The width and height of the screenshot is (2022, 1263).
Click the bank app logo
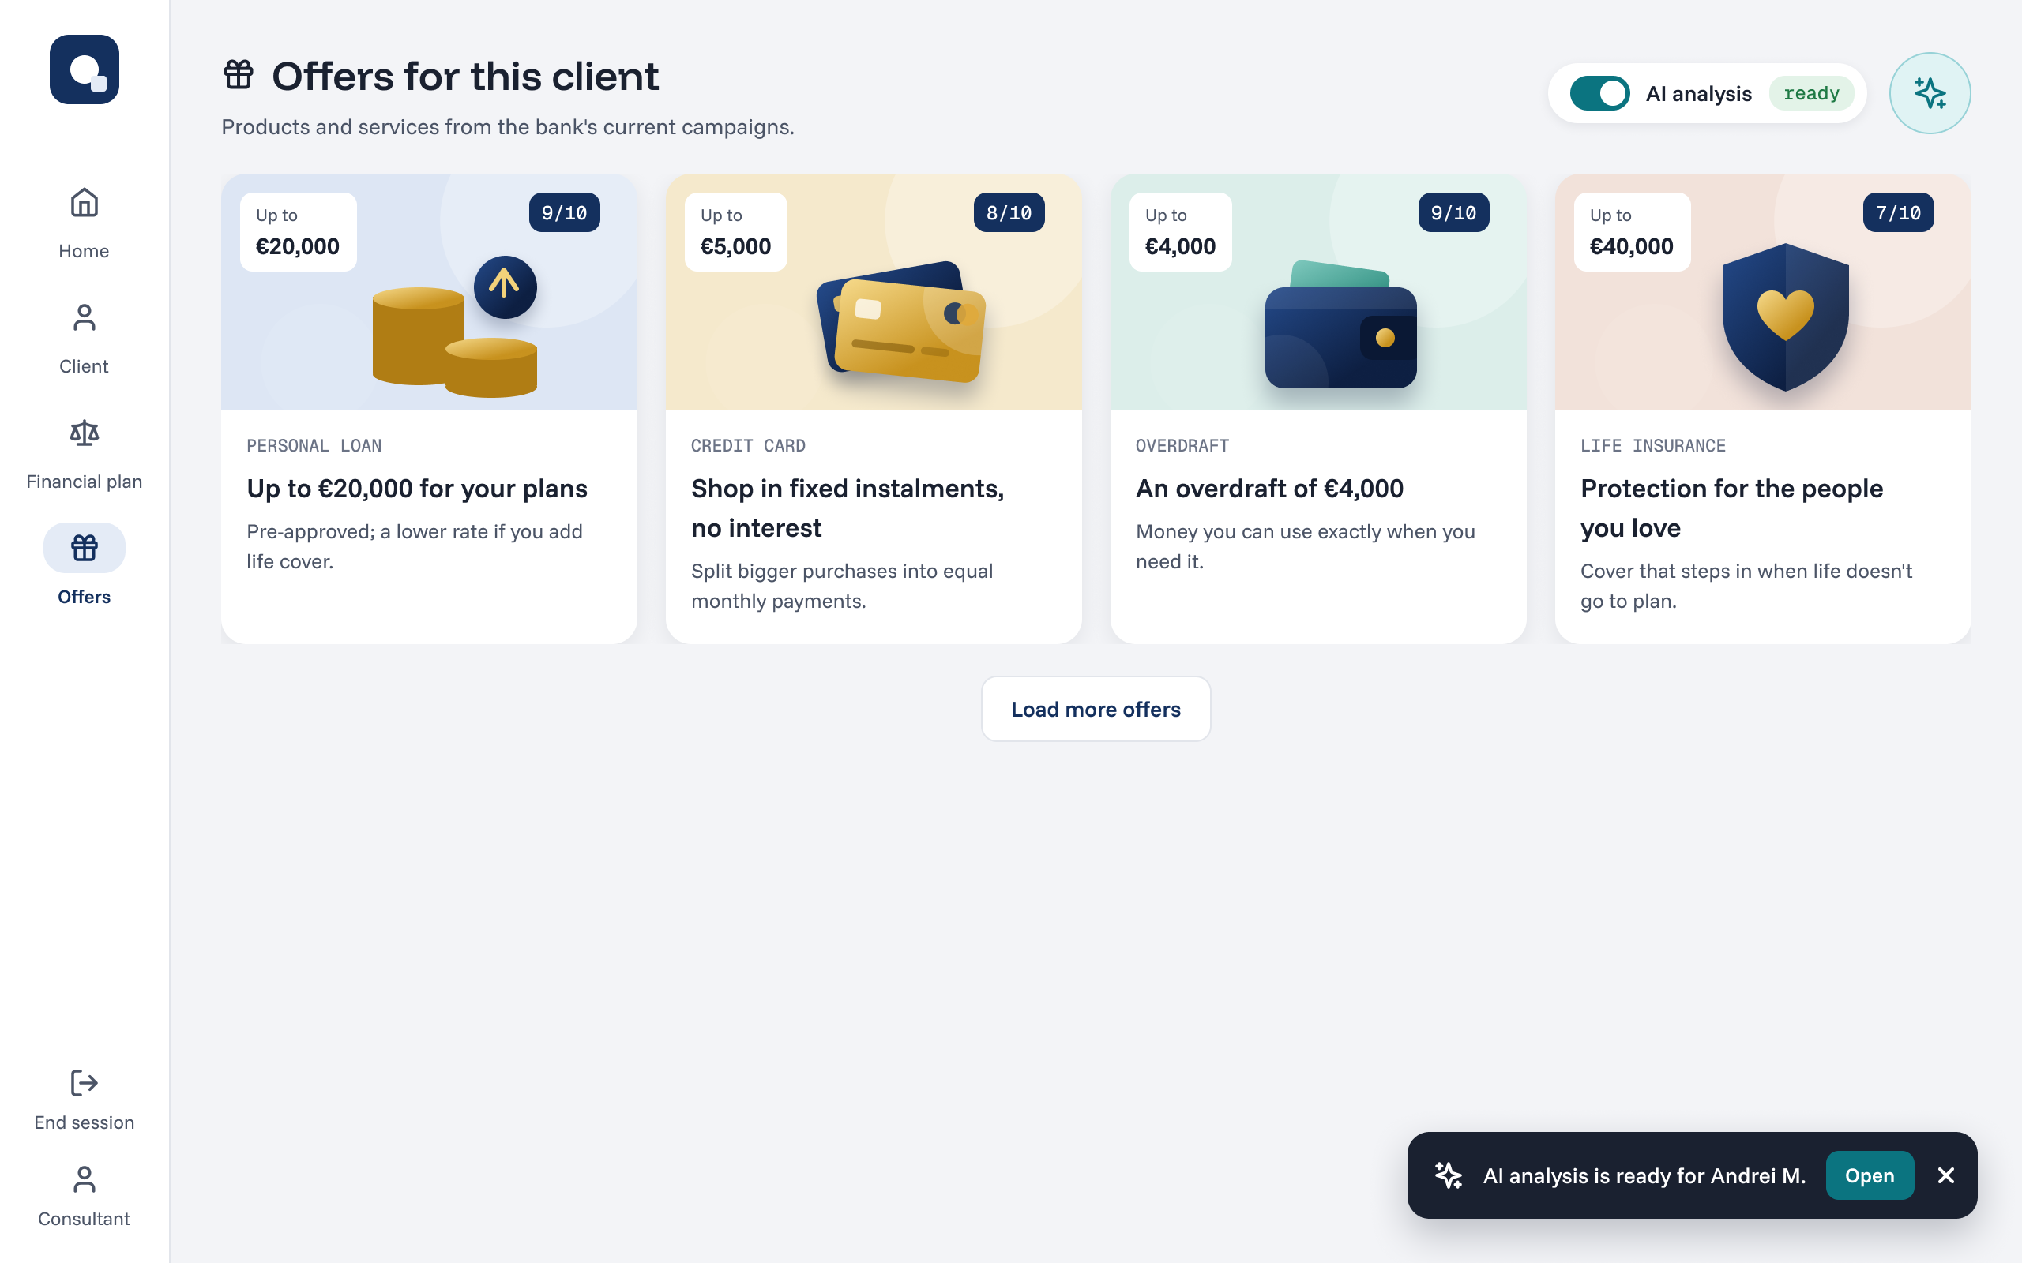[85, 69]
